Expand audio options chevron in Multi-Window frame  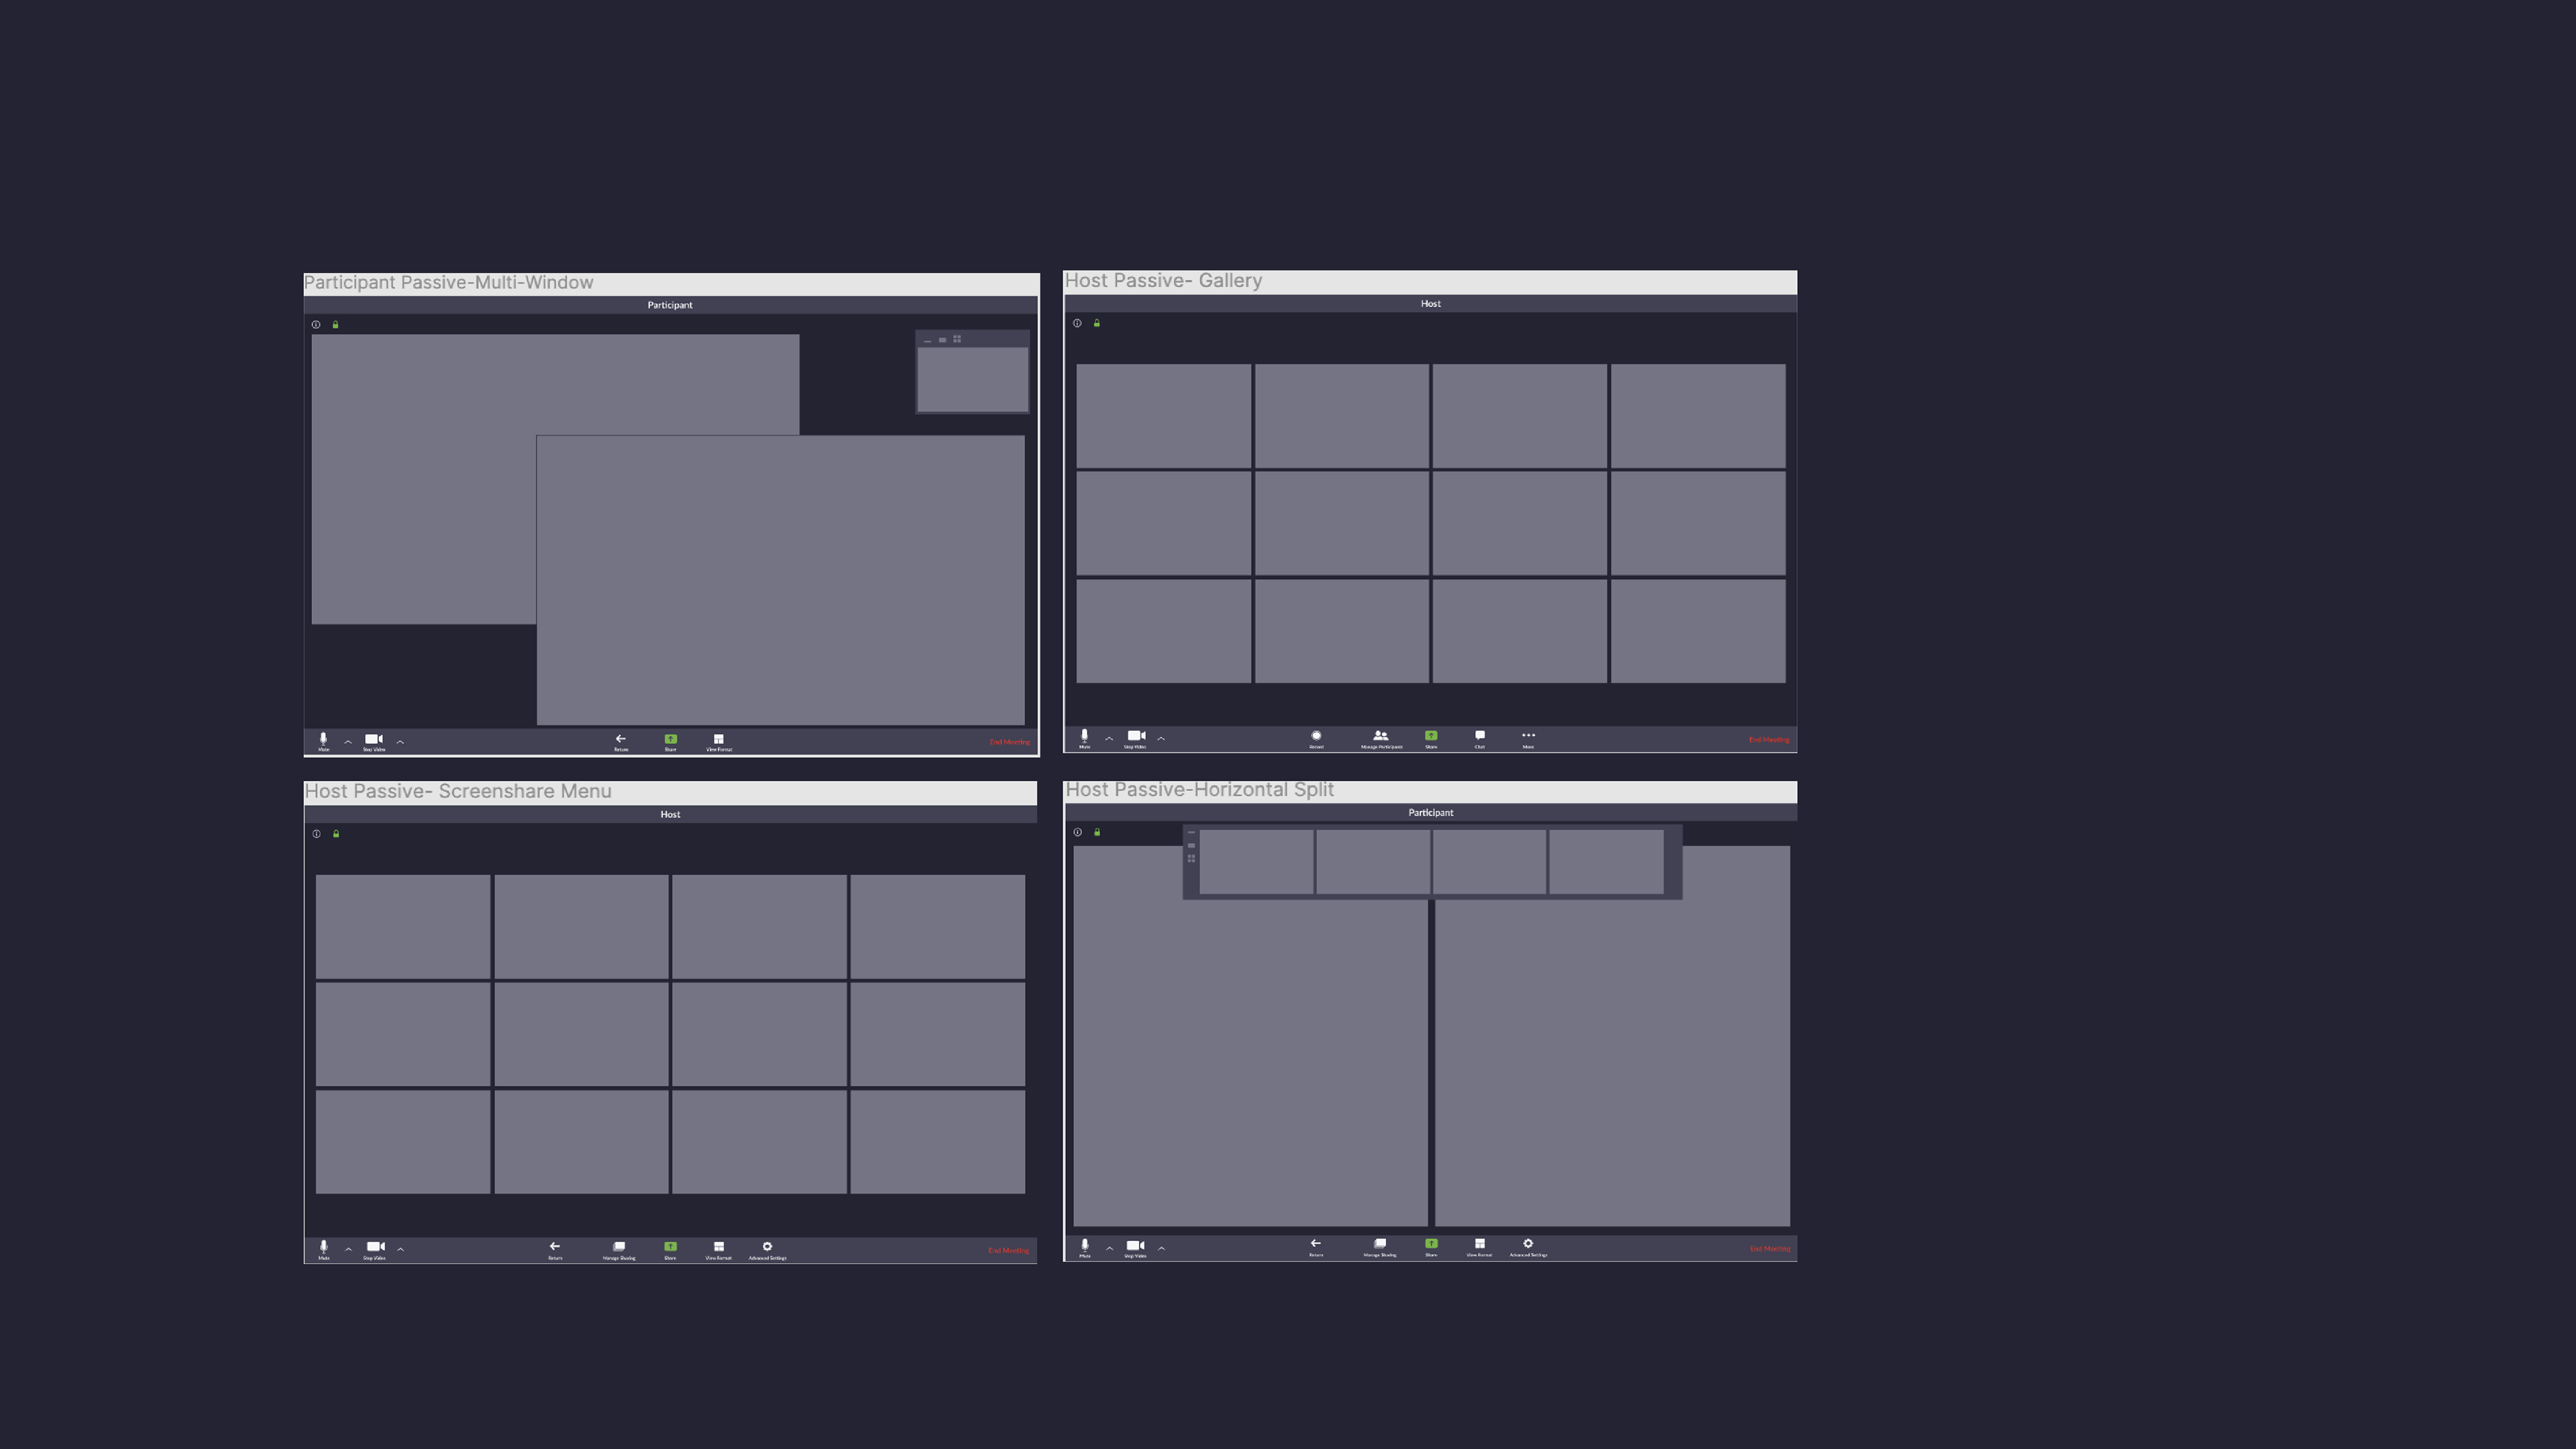pos(348,742)
